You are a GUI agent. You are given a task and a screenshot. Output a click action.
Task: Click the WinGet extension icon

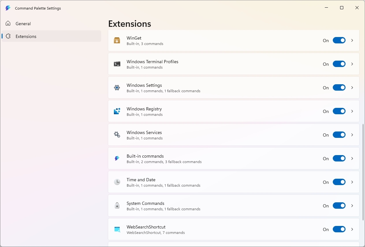pyautogui.click(x=117, y=41)
